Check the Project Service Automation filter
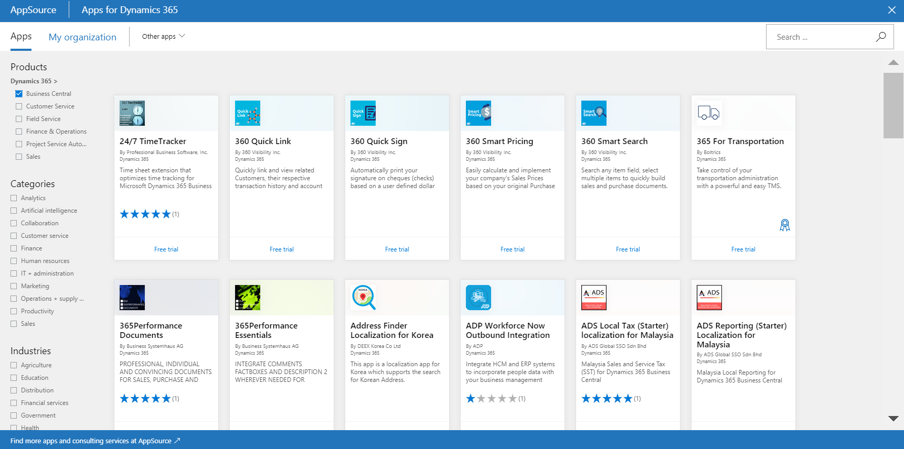 coord(19,144)
